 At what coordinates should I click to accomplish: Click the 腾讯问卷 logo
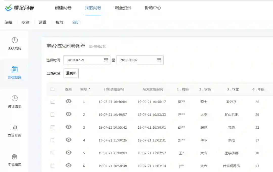click(x=19, y=8)
